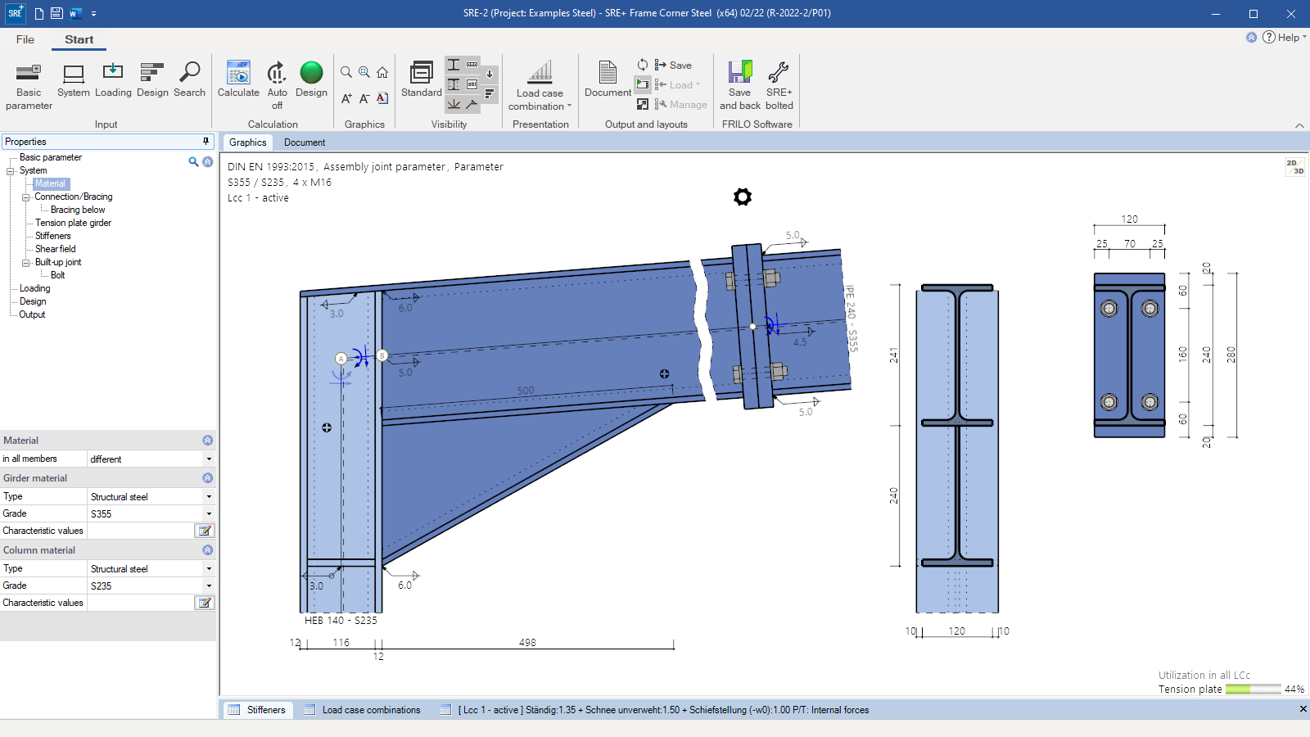Image resolution: width=1310 pixels, height=737 pixels.
Task: Click the search icon in Properties tree
Action: tap(193, 161)
